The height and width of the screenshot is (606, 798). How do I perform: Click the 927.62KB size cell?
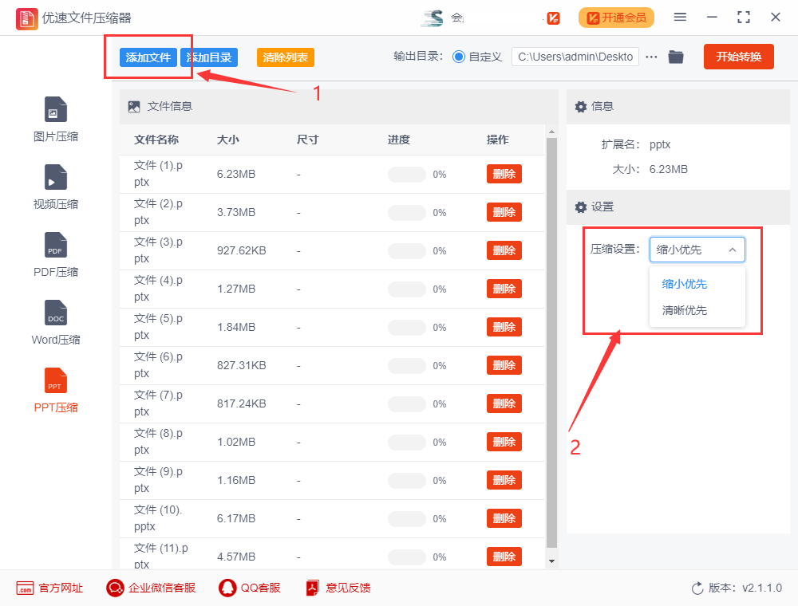pyautogui.click(x=241, y=250)
